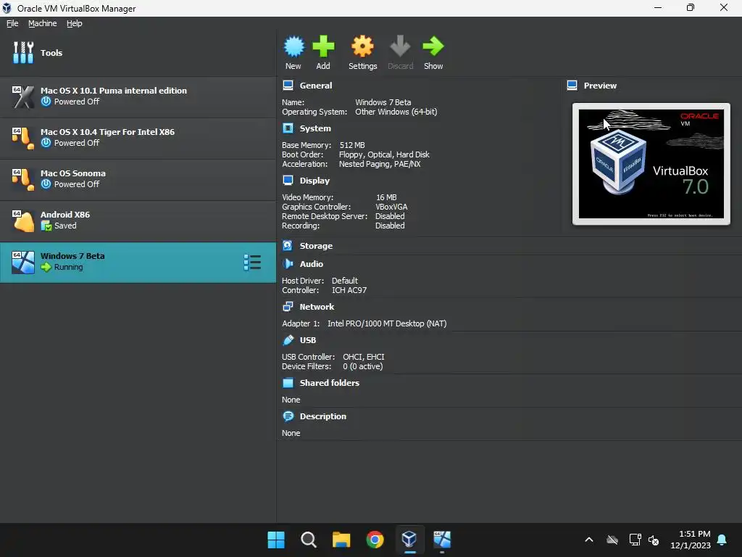Viewport: 742px width, 557px height.
Task: Switch to the running VM taskbar icon
Action: coord(442,540)
